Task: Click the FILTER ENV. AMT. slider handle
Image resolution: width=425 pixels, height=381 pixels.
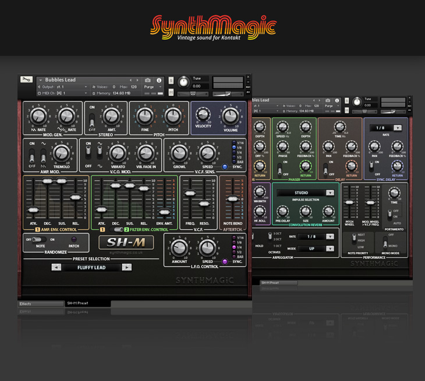Action: pyautogui.click(x=164, y=212)
